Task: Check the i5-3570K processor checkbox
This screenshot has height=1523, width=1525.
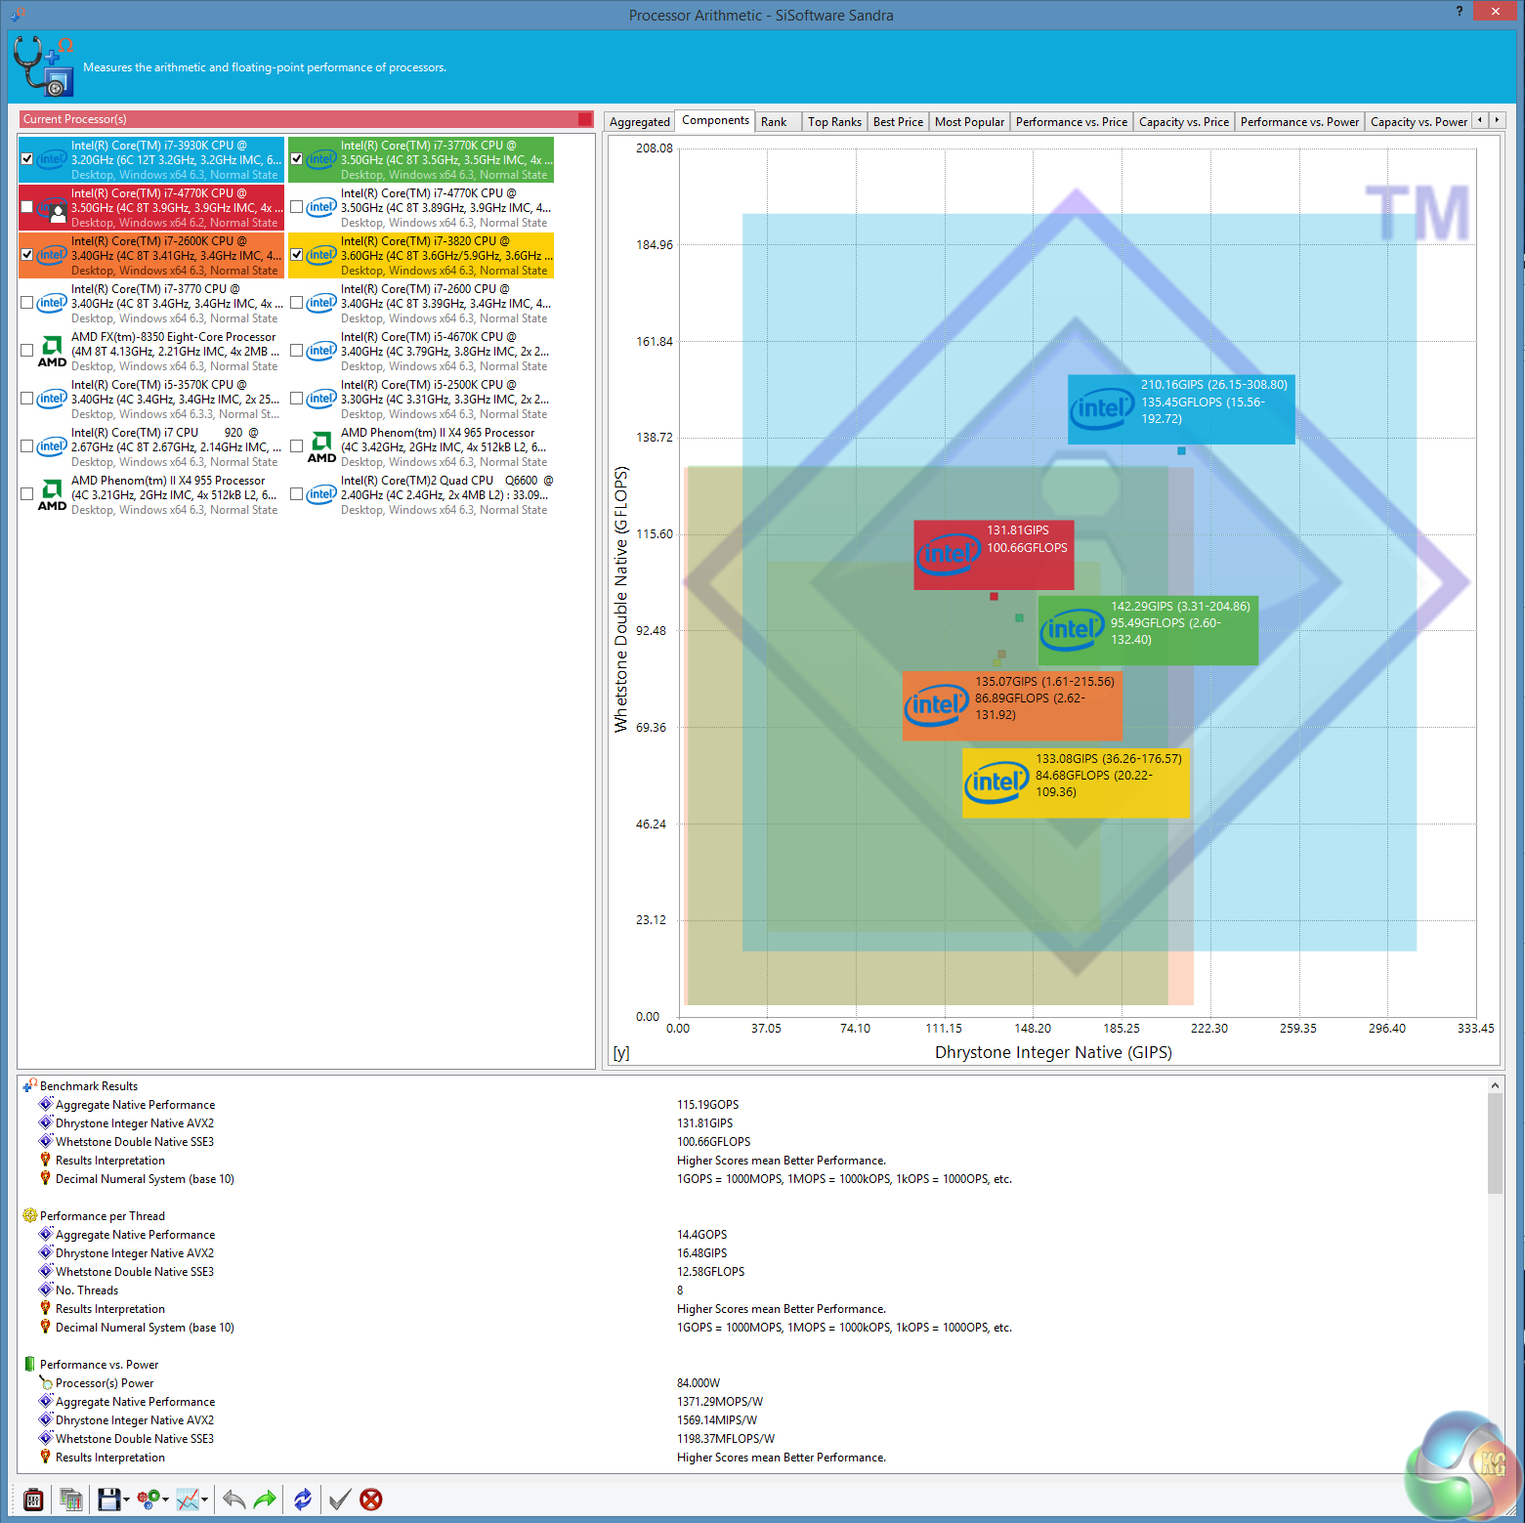Action: pyautogui.click(x=27, y=399)
